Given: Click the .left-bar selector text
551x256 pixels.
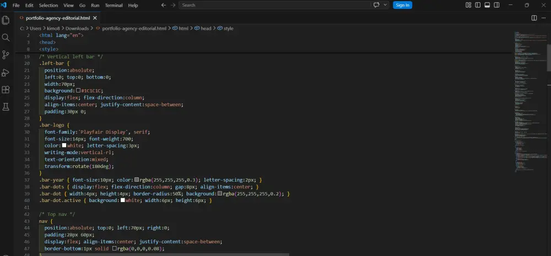Looking at the screenshot, I should [52, 63].
